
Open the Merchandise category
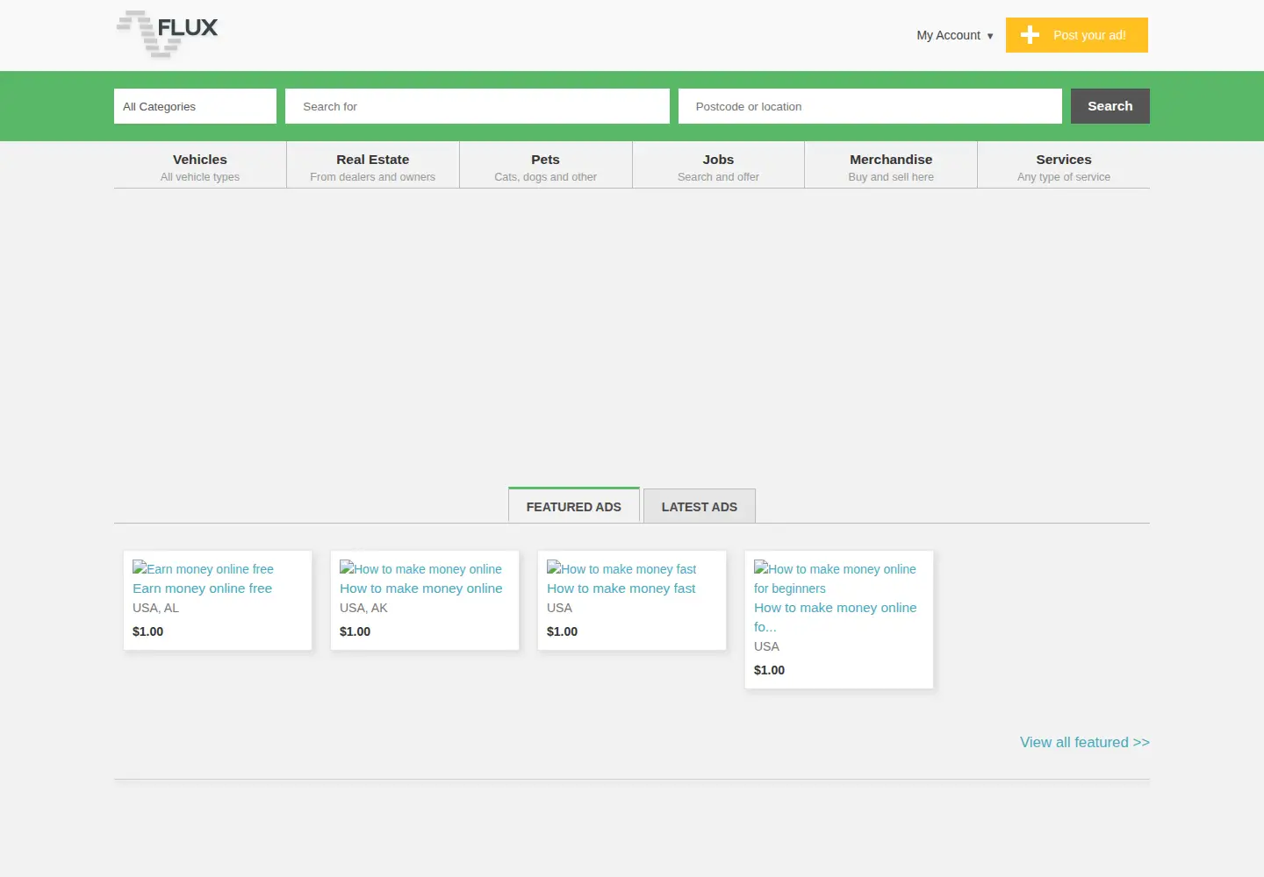click(x=891, y=167)
